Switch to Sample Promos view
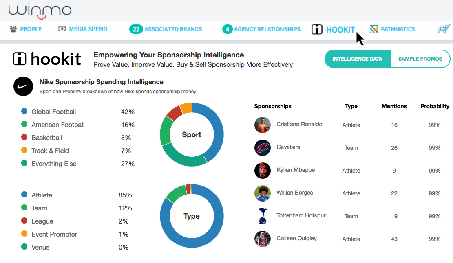 point(420,59)
